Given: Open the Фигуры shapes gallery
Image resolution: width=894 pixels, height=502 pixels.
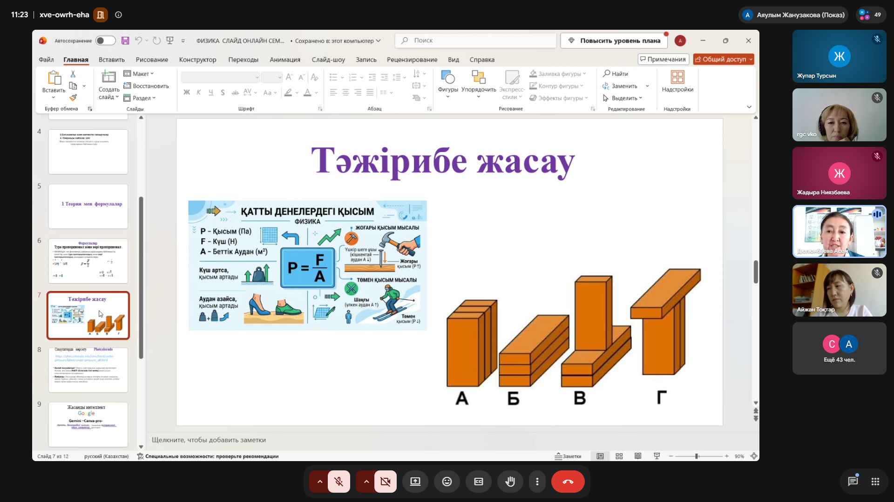Looking at the screenshot, I should click(x=448, y=84).
